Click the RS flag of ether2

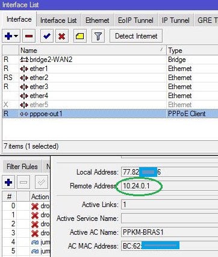pyautogui.click(x=8, y=78)
